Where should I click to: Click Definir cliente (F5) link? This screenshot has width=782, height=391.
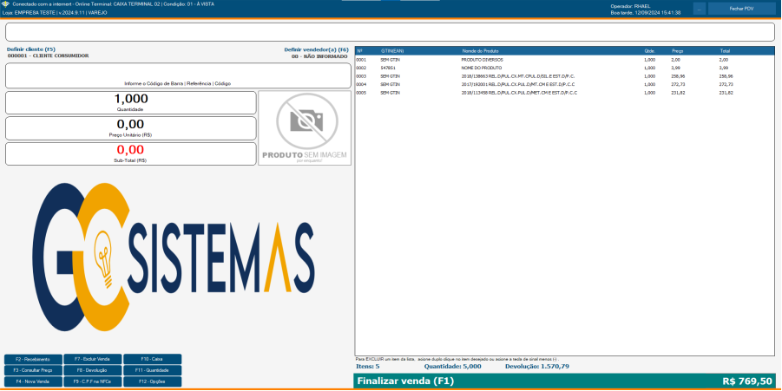click(x=31, y=49)
